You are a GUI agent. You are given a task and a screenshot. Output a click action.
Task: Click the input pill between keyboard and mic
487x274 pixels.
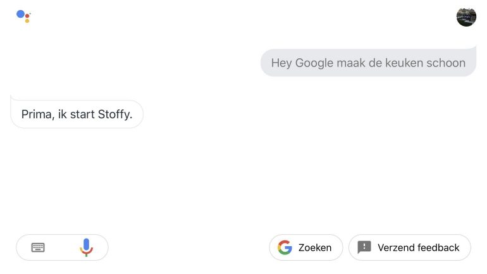(x=62, y=247)
